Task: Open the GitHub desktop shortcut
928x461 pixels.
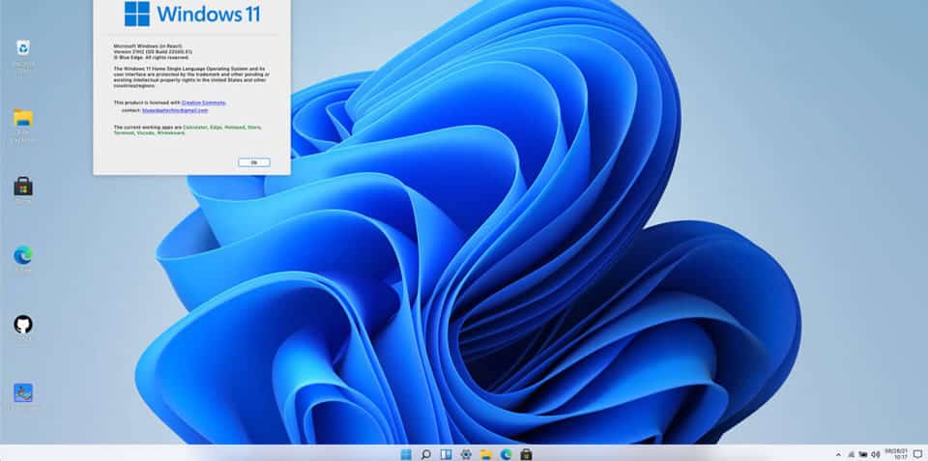Action: [23, 324]
